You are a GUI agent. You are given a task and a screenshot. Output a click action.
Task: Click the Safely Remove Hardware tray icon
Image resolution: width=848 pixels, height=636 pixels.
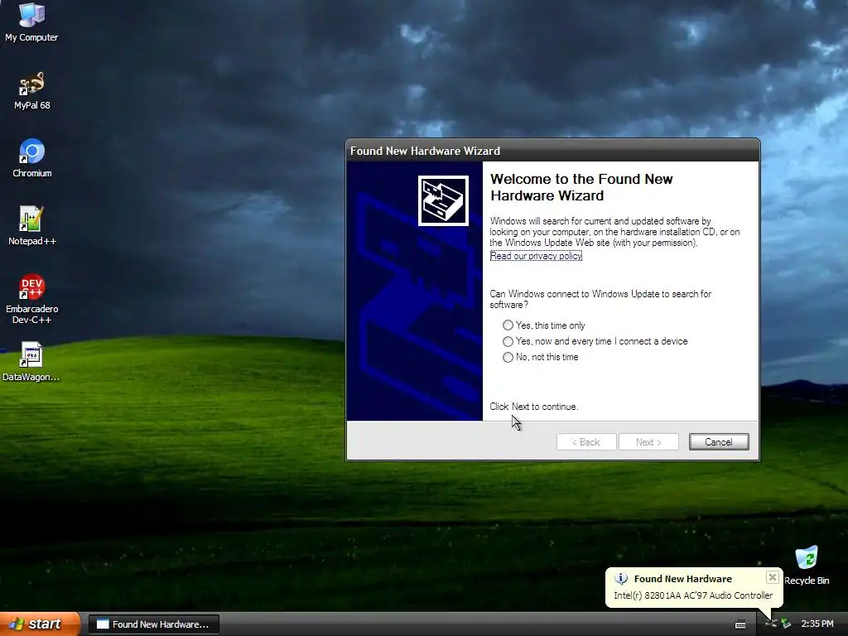click(x=786, y=624)
